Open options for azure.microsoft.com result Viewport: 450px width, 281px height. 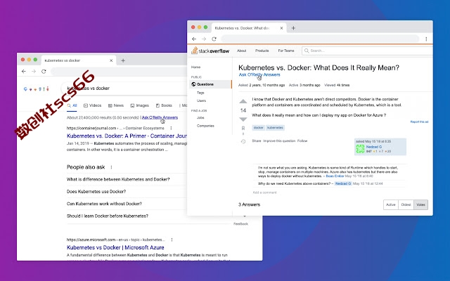172,240
